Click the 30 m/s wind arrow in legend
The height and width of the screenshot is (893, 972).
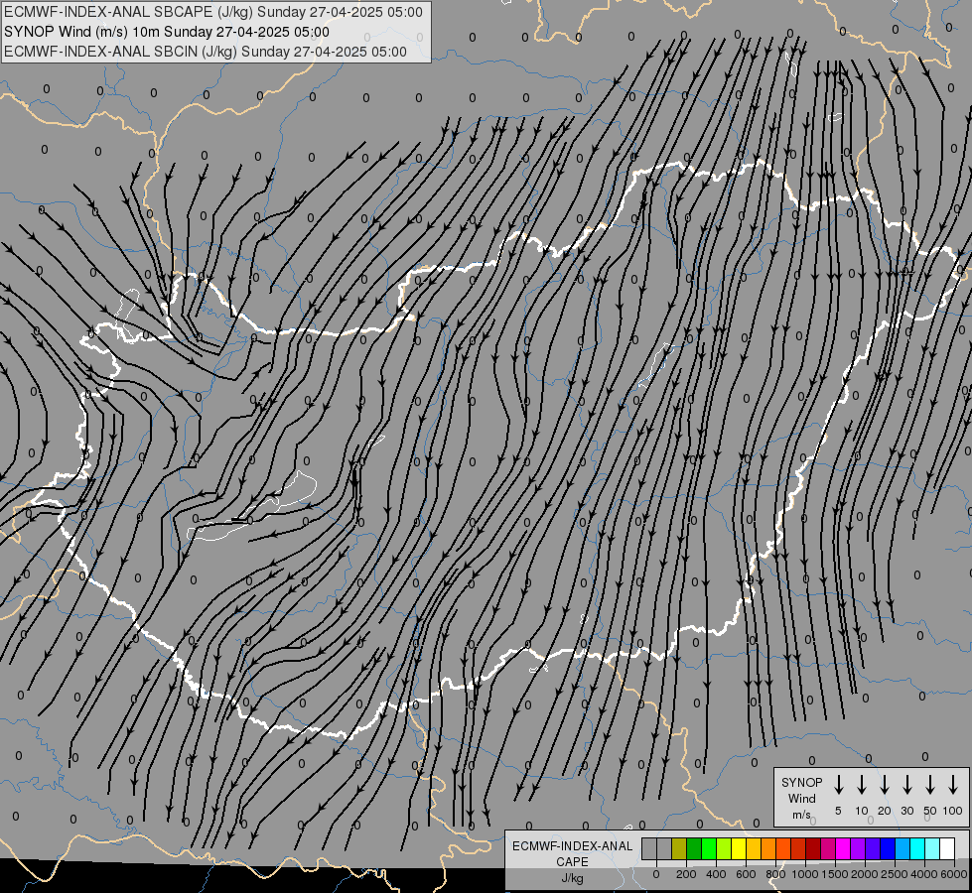[x=906, y=785]
